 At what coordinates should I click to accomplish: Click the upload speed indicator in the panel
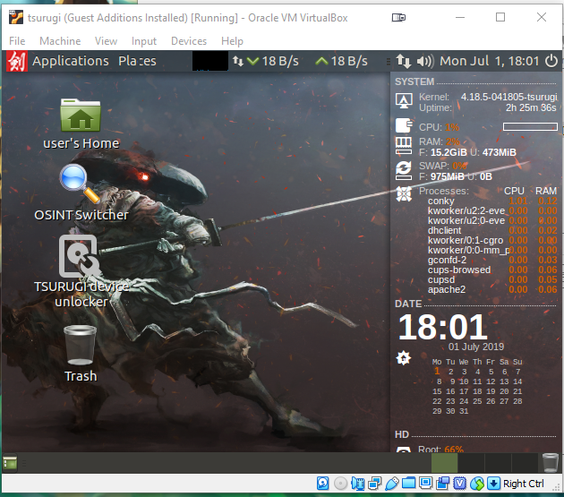point(341,61)
